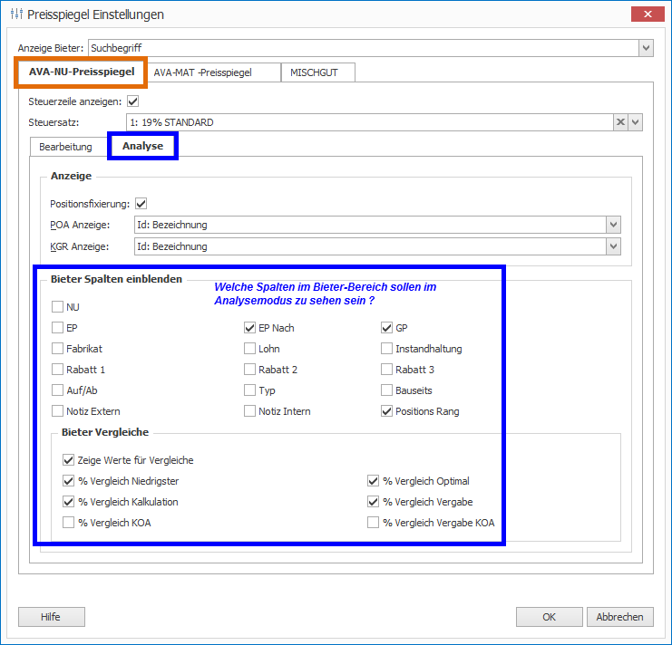Expand the POA Anzeige dropdown

[614, 225]
